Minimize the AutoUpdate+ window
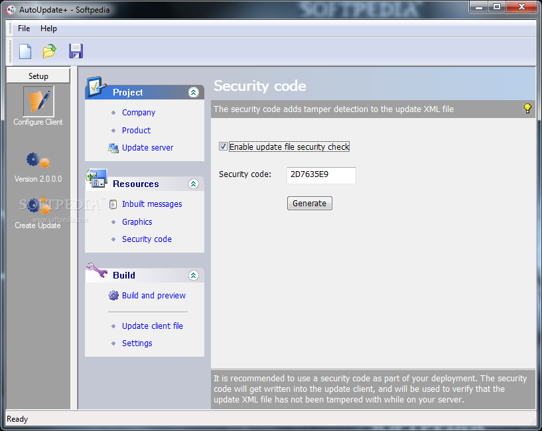 tap(479, 7)
